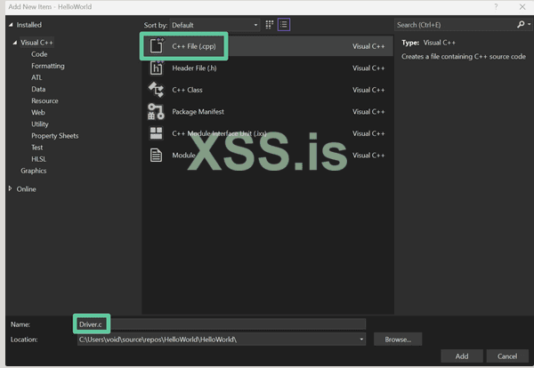Click the Browse... button
The width and height of the screenshot is (534, 368).
click(x=398, y=340)
